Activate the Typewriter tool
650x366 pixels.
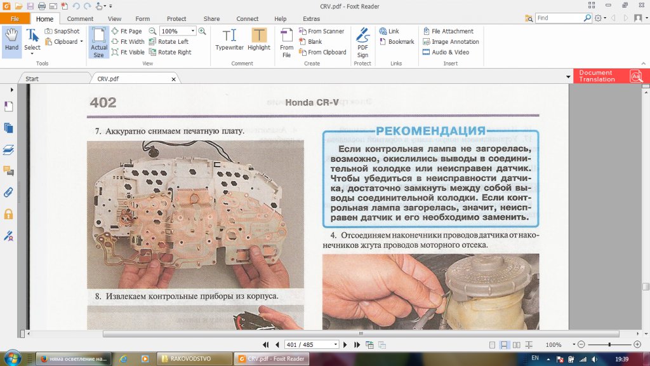tap(229, 39)
